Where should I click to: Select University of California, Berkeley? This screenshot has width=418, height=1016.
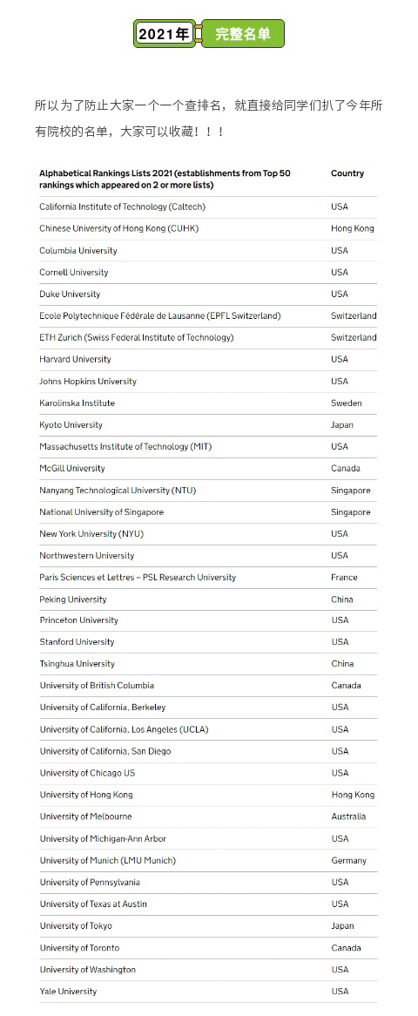(103, 707)
